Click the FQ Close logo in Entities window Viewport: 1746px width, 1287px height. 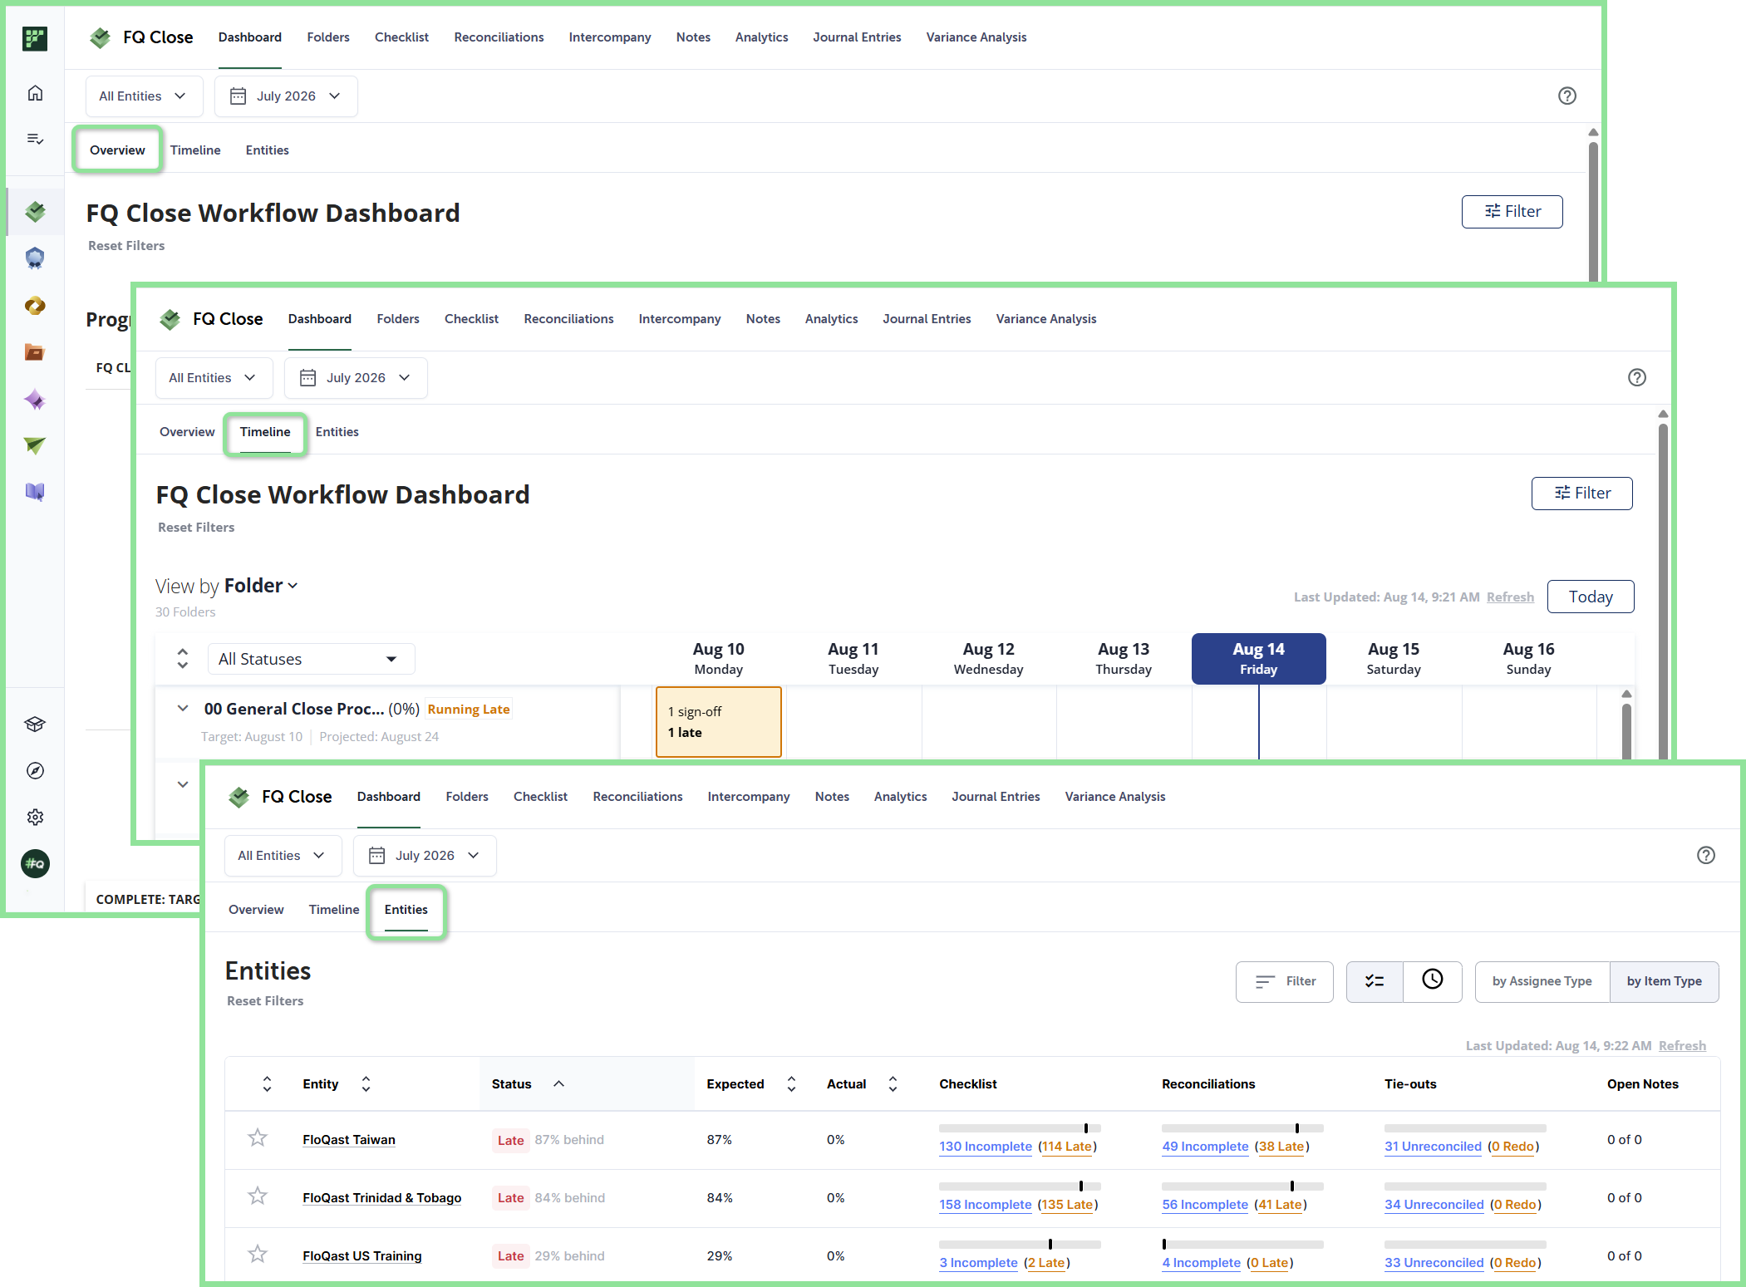[239, 797]
